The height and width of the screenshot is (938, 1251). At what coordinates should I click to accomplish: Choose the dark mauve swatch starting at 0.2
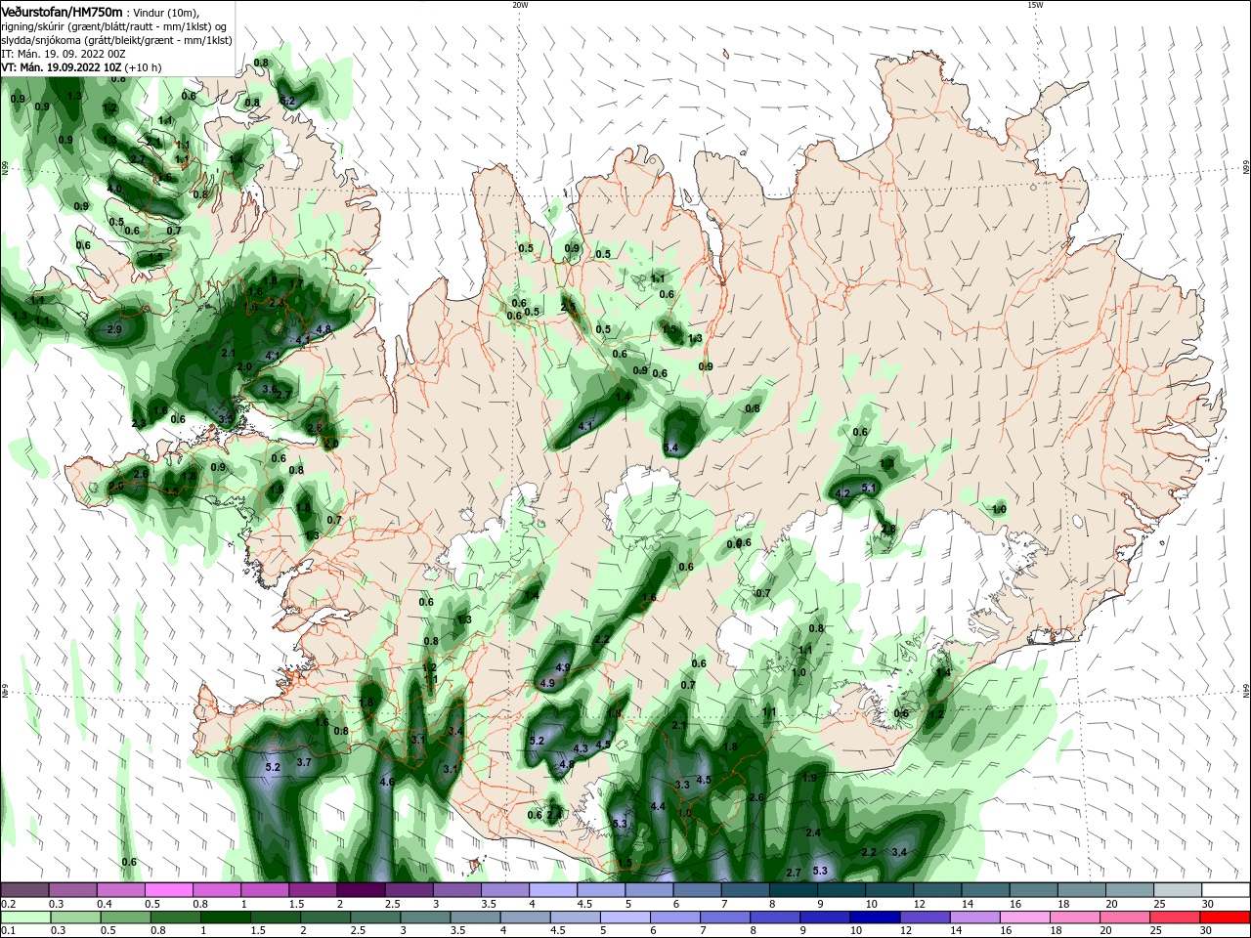(x=24, y=890)
